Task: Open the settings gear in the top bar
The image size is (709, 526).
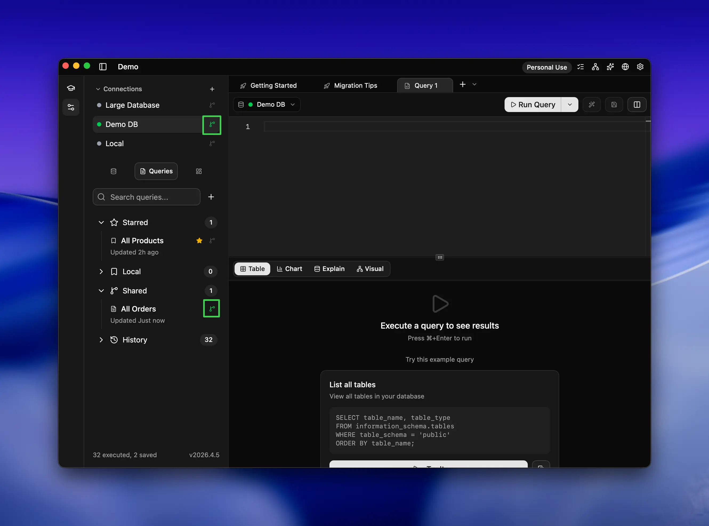Action: point(640,67)
